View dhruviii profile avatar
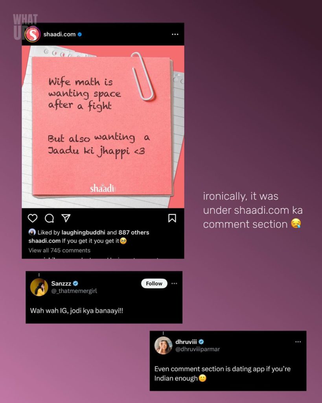 [163, 346]
